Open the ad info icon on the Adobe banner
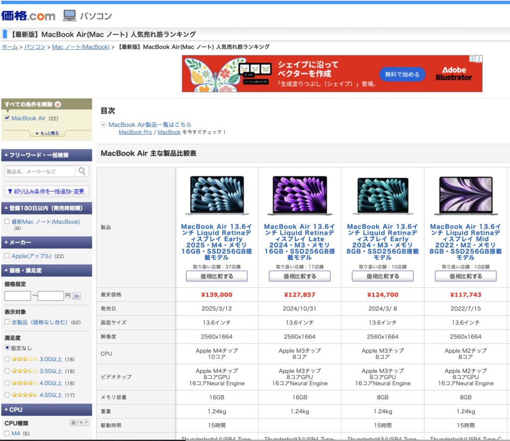The height and width of the screenshot is (441, 510). (472, 59)
